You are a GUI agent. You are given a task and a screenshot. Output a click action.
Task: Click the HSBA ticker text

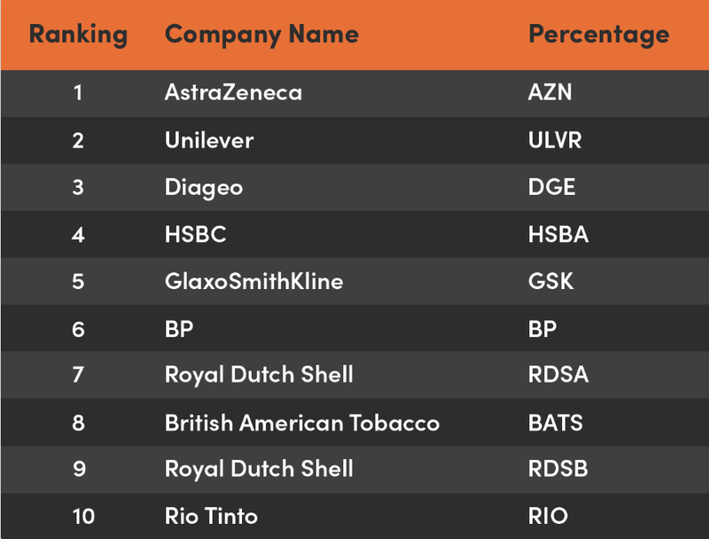point(557,234)
